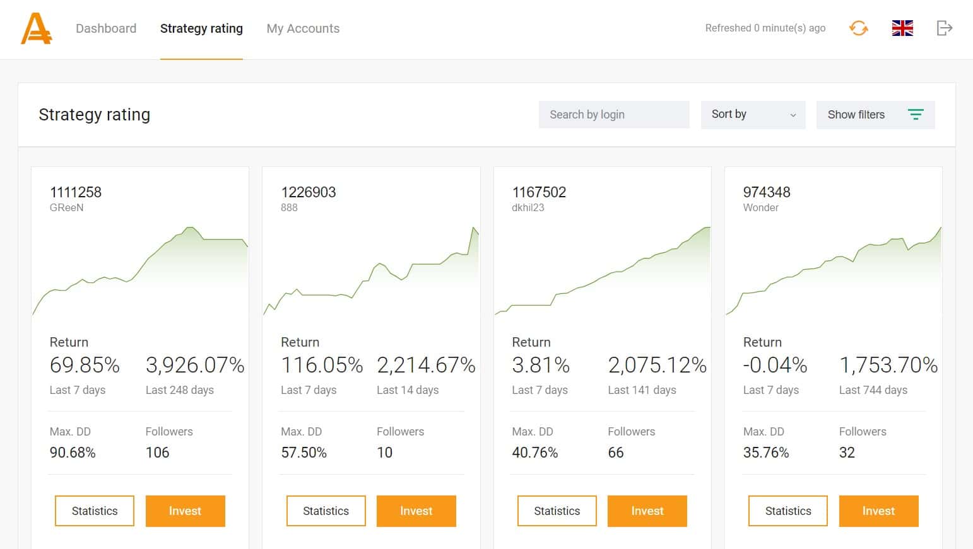Select the Strategy rating tab
Screen dimensions: 973x549
(201, 28)
